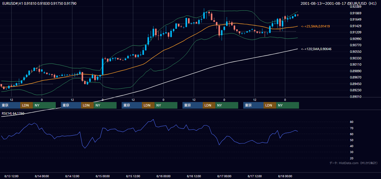Click price axis value 0.90330
381x179 pixels.
(355, 58)
